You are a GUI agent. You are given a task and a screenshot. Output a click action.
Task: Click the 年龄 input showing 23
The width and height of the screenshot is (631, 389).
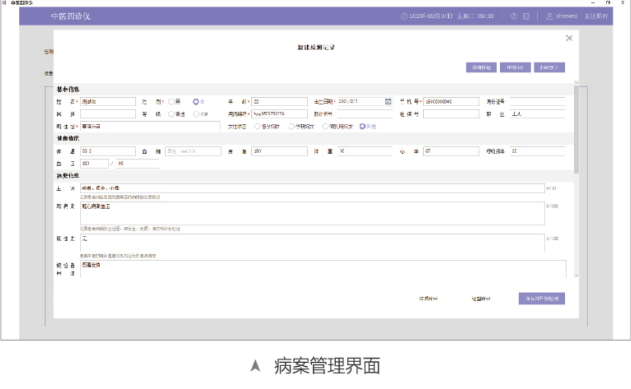pos(280,101)
